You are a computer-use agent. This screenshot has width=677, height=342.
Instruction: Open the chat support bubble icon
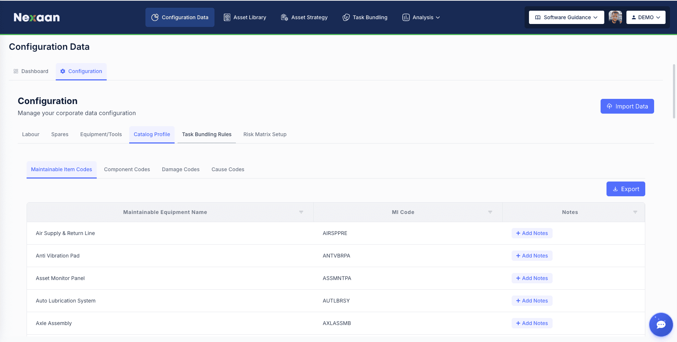pos(661,325)
